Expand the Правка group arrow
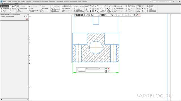This screenshot has width=181, height=101. coord(83,13)
